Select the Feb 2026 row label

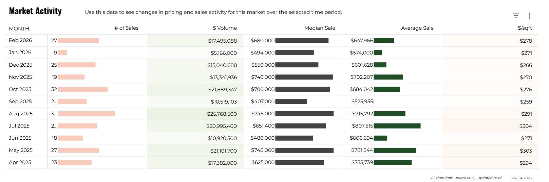(20, 40)
